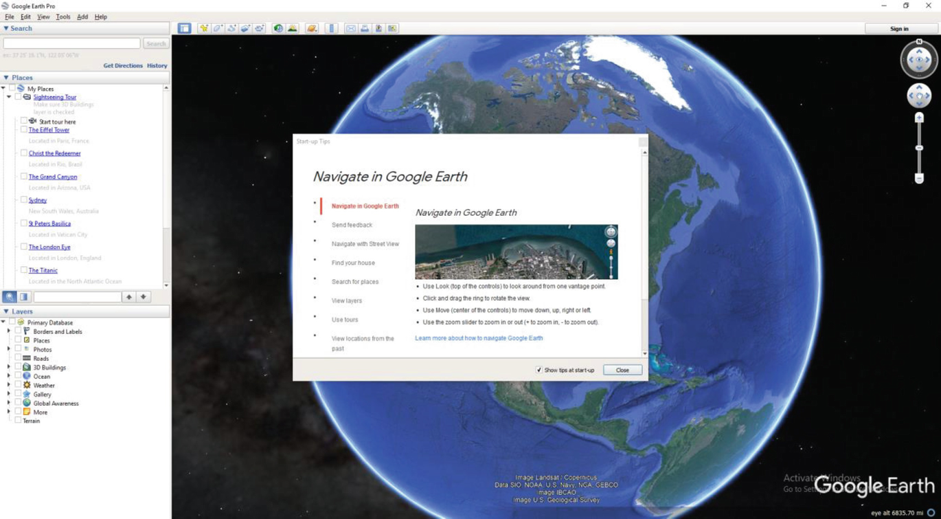Open the Tools menu
Screen dimensions: 941x519
click(x=63, y=16)
